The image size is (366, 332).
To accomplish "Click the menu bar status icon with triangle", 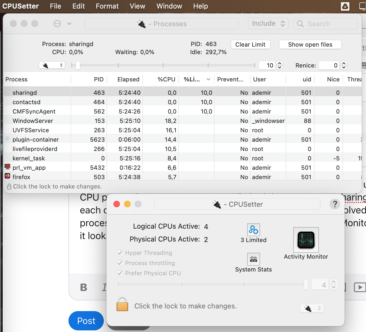I will [x=345, y=6].
